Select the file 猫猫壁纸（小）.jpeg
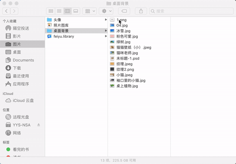 pos(139,47)
